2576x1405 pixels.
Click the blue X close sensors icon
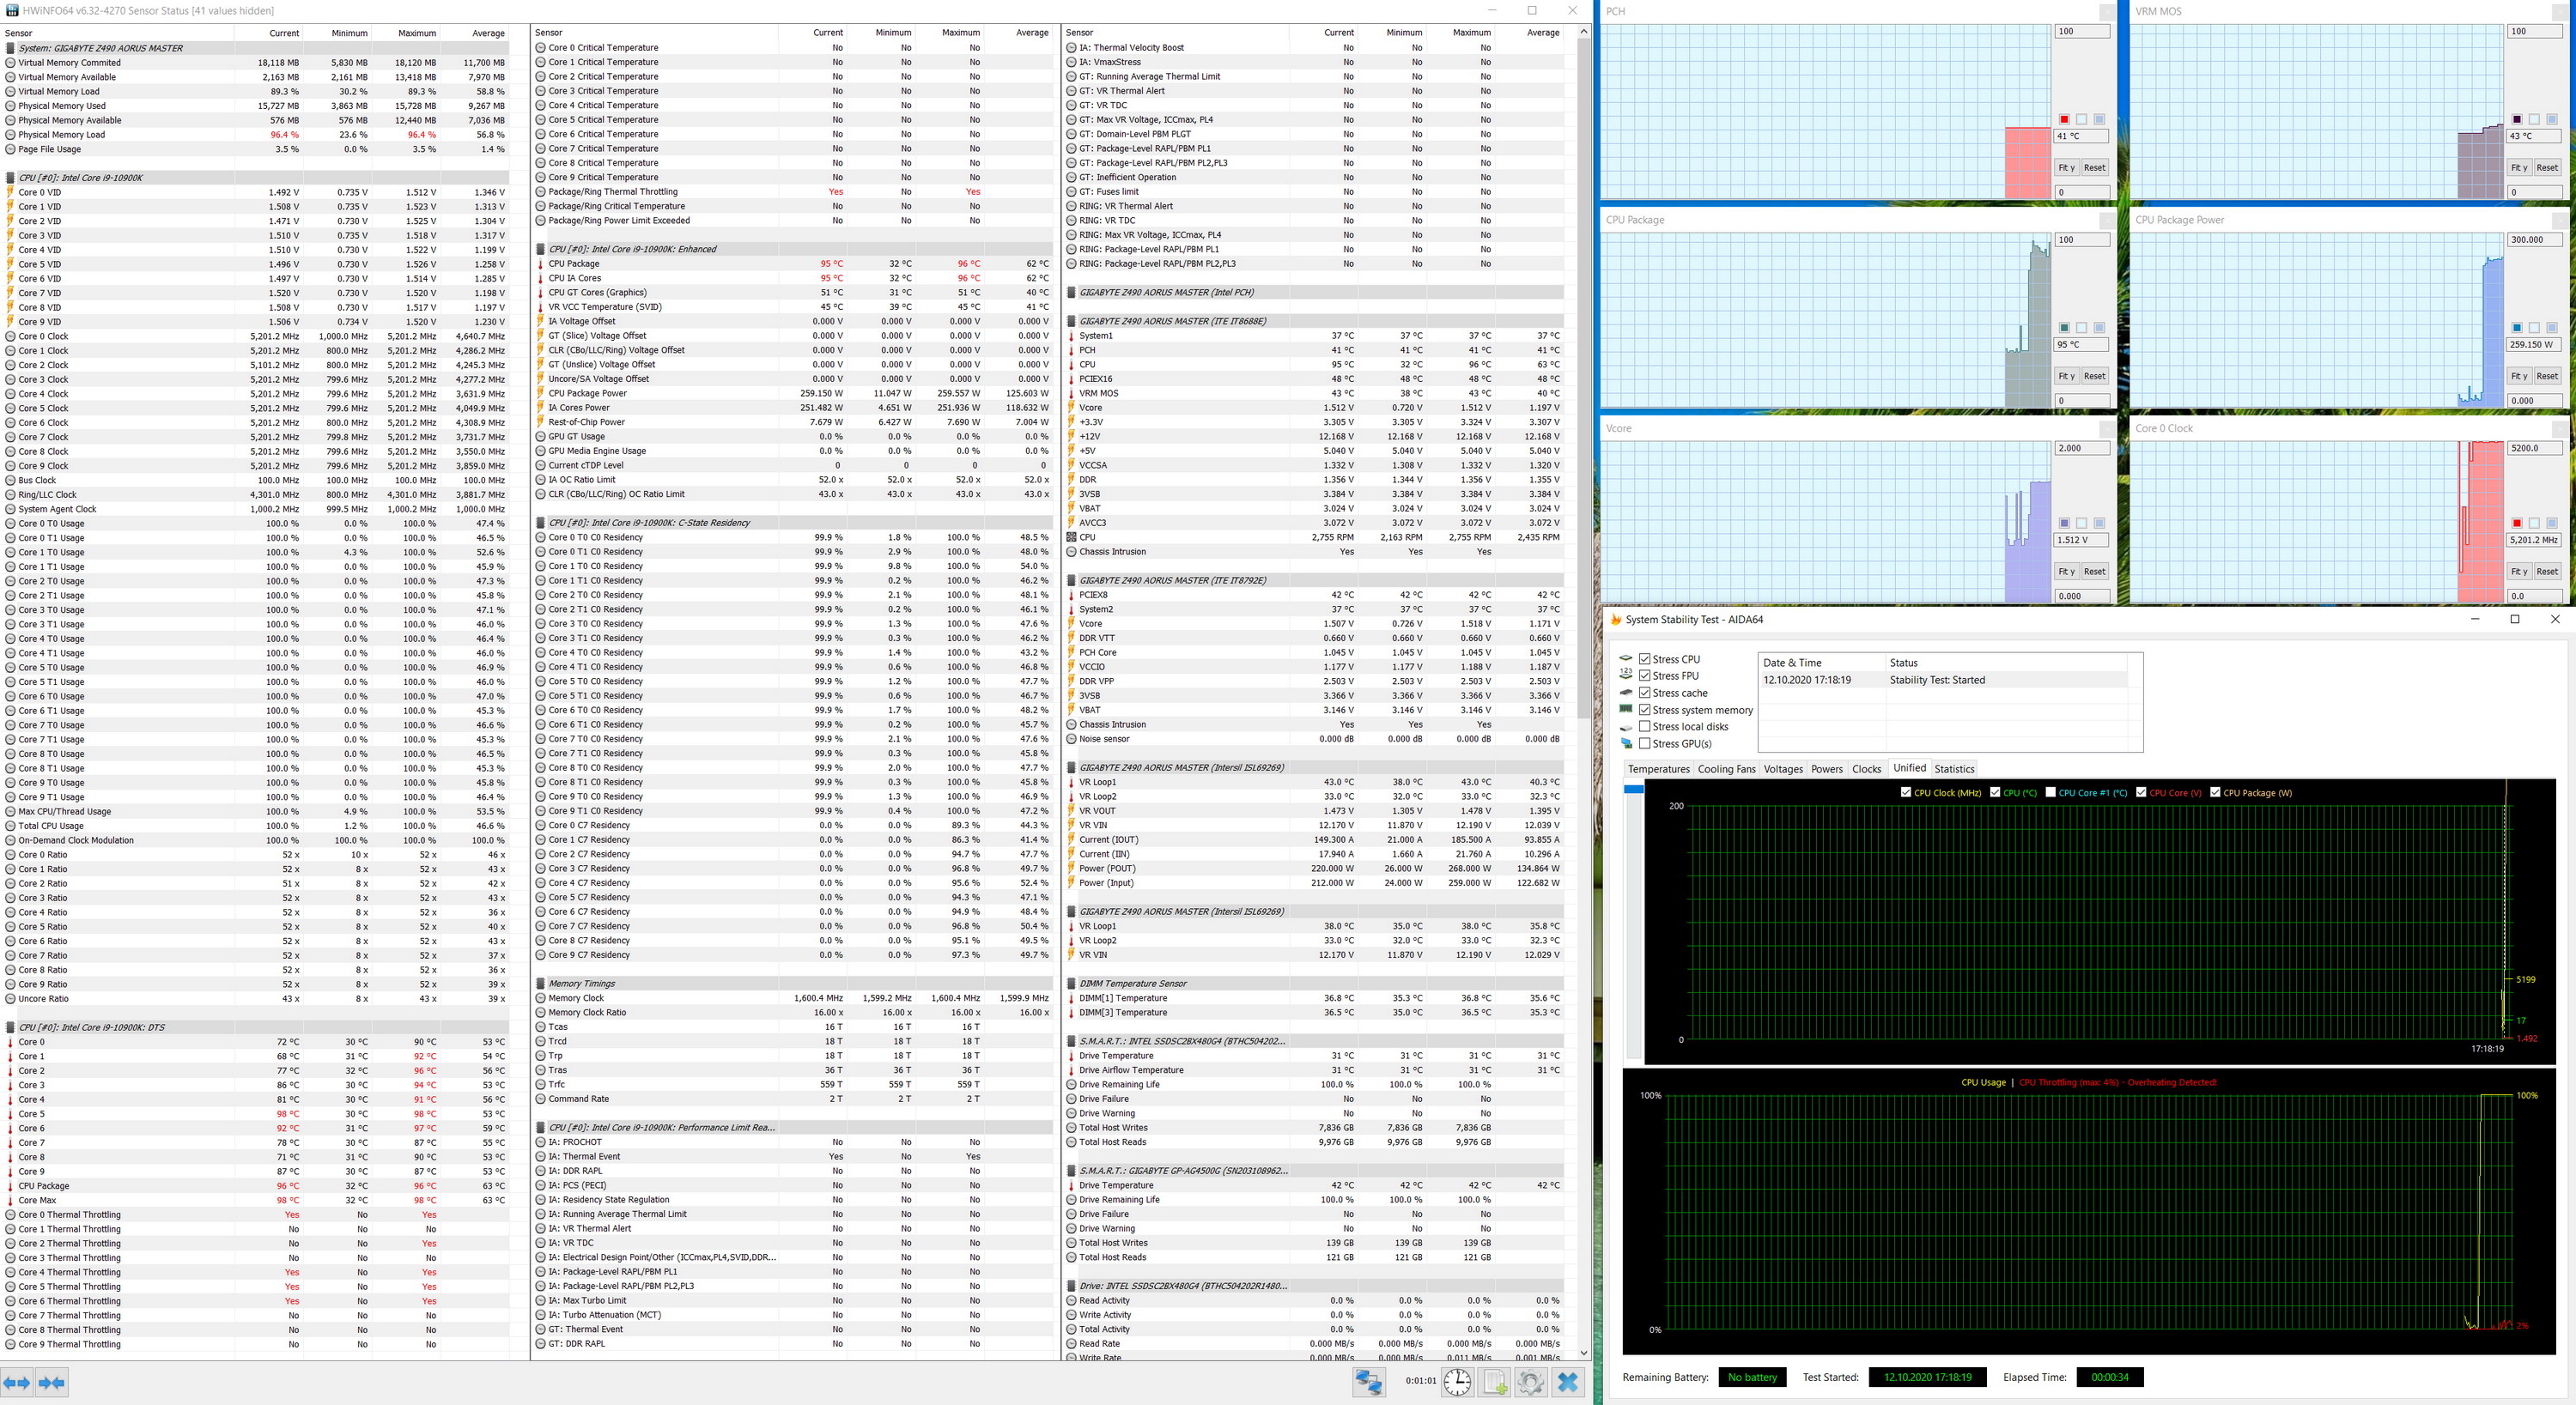tap(1567, 1382)
